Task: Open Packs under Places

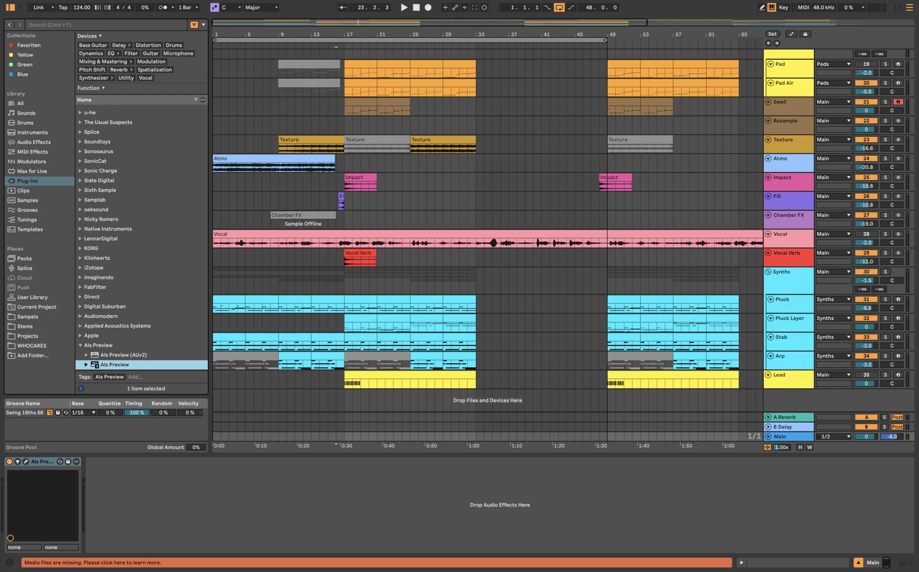Action: 24,258
